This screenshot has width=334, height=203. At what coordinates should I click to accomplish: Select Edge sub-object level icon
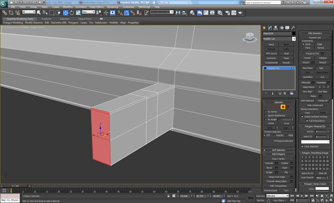tap(273, 107)
